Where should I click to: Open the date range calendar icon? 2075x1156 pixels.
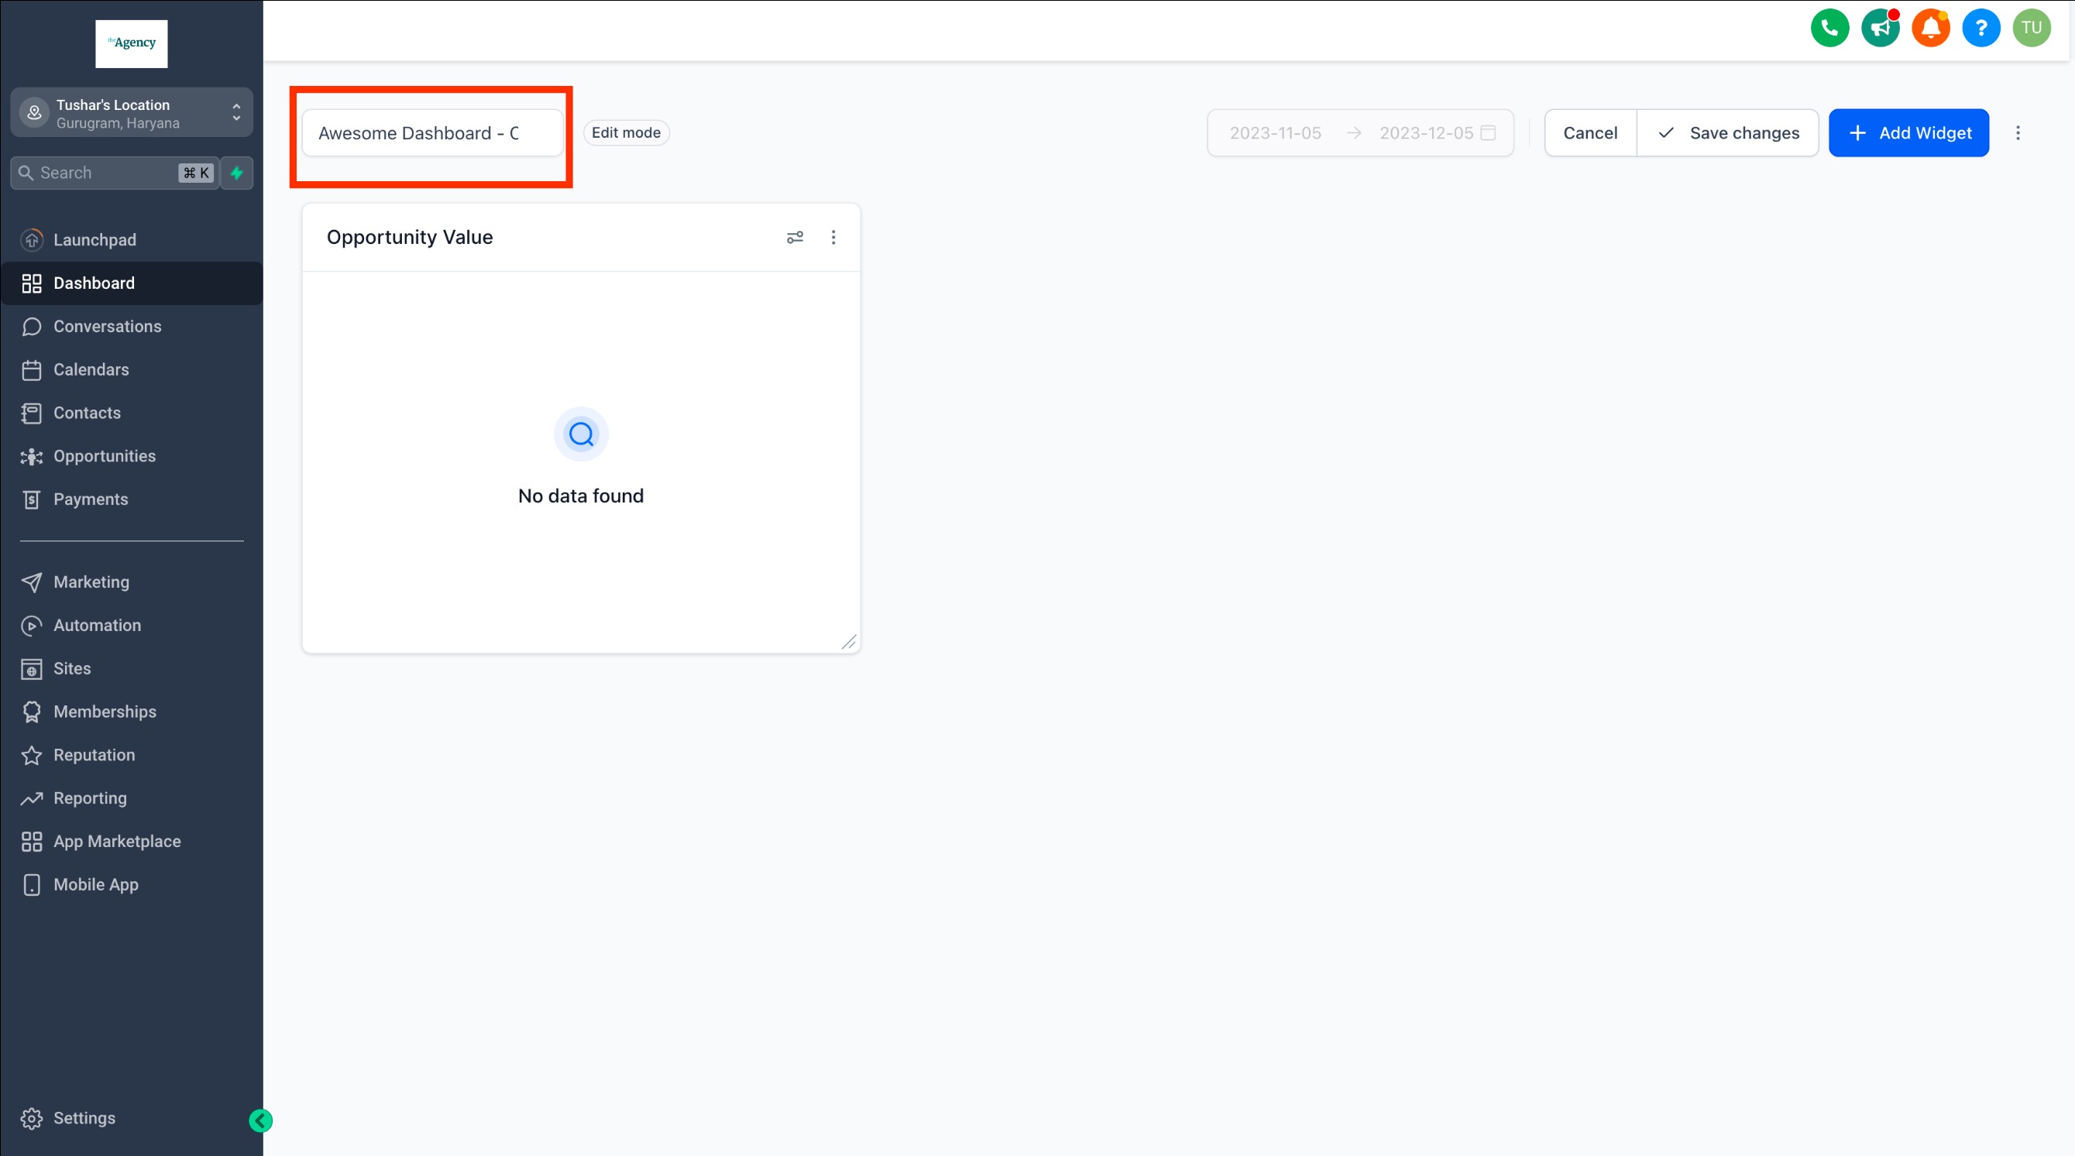click(x=1488, y=133)
